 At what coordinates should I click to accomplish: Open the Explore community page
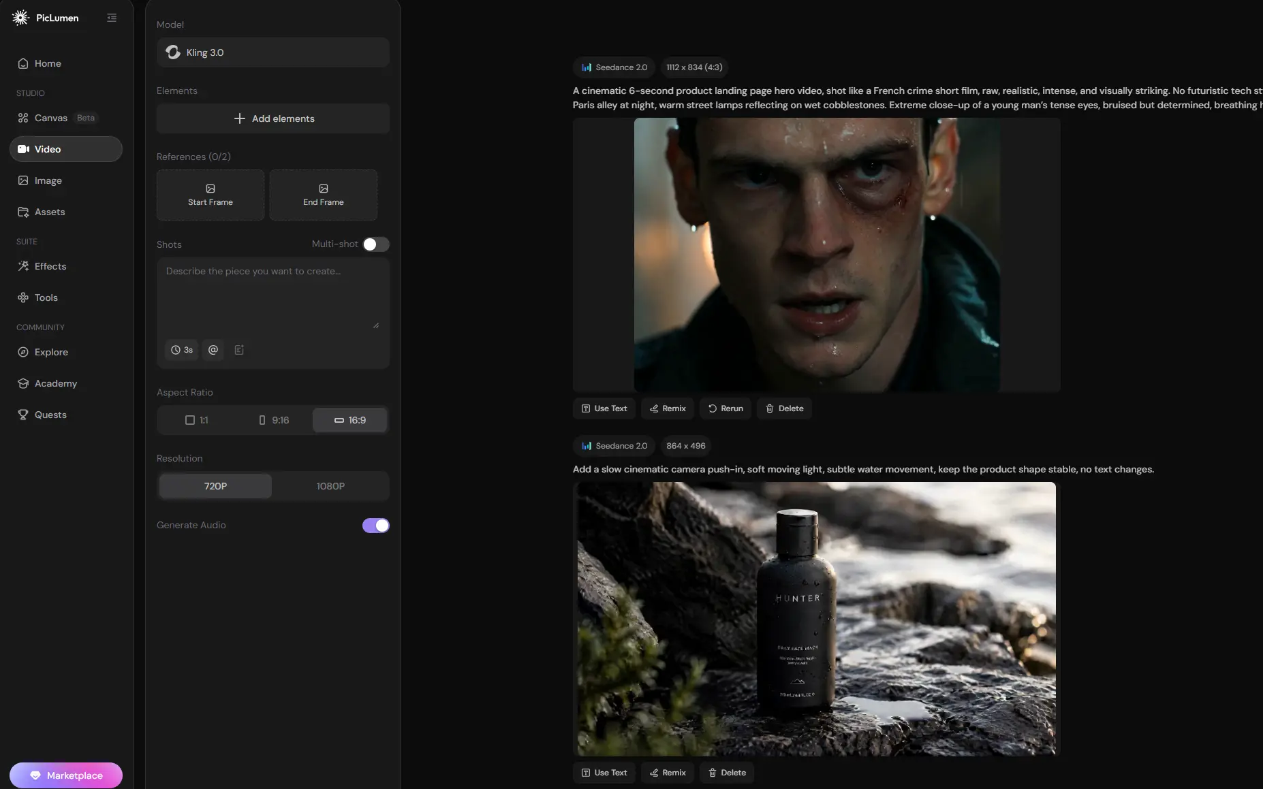[x=66, y=352]
